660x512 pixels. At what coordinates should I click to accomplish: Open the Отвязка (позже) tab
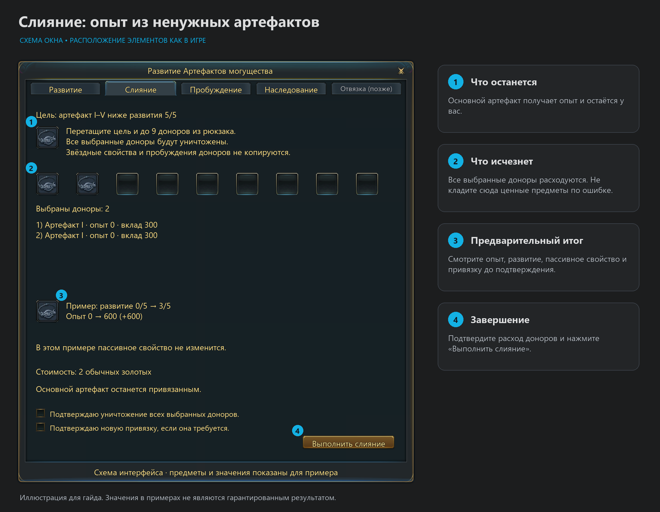[x=366, y=89]
